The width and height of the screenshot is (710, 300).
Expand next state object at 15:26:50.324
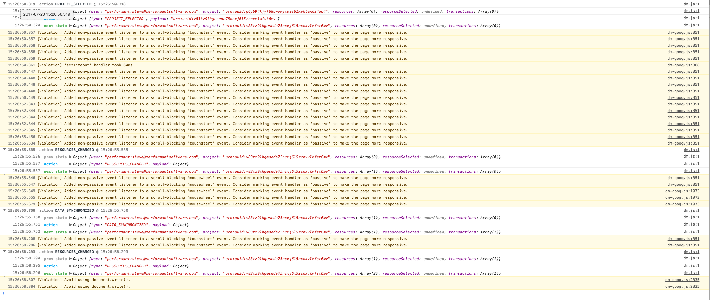[x=71, y=26]
